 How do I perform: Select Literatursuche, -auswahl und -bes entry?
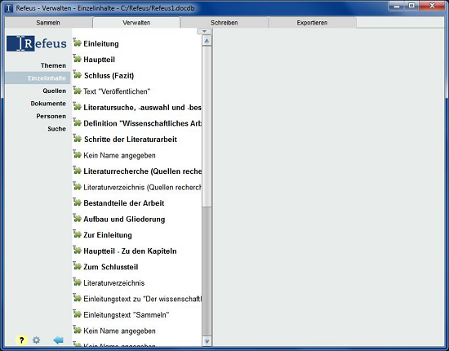coord(142,108)
